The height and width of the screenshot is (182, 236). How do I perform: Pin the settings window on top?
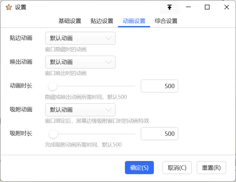tap(170, 7)
